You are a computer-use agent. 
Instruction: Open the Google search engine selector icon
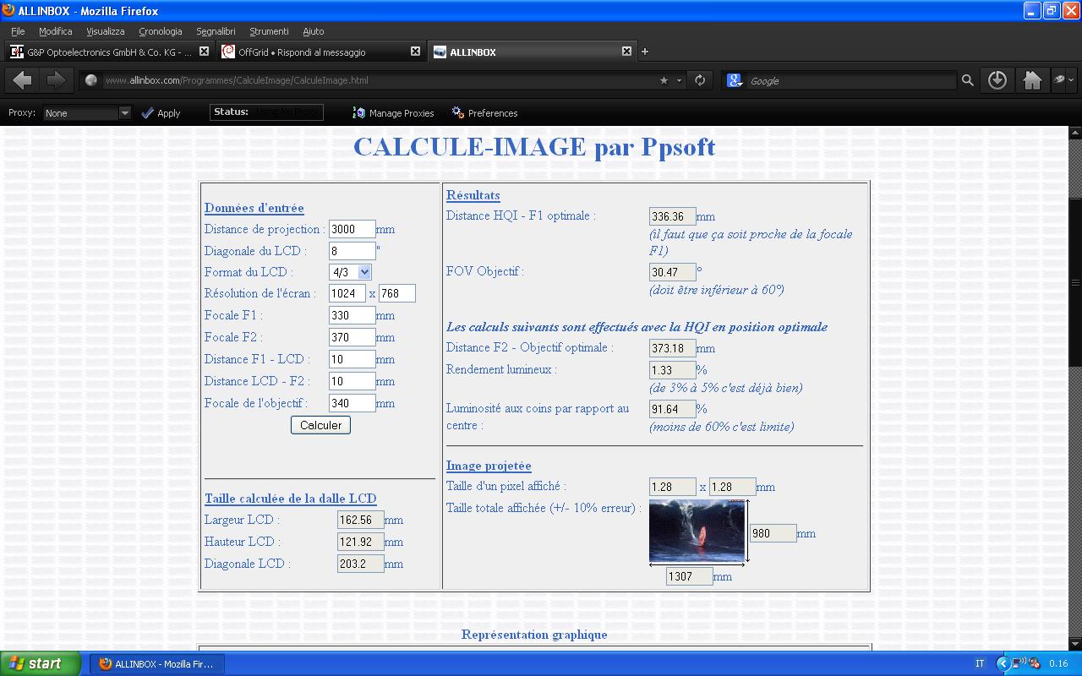click(735, 80)
